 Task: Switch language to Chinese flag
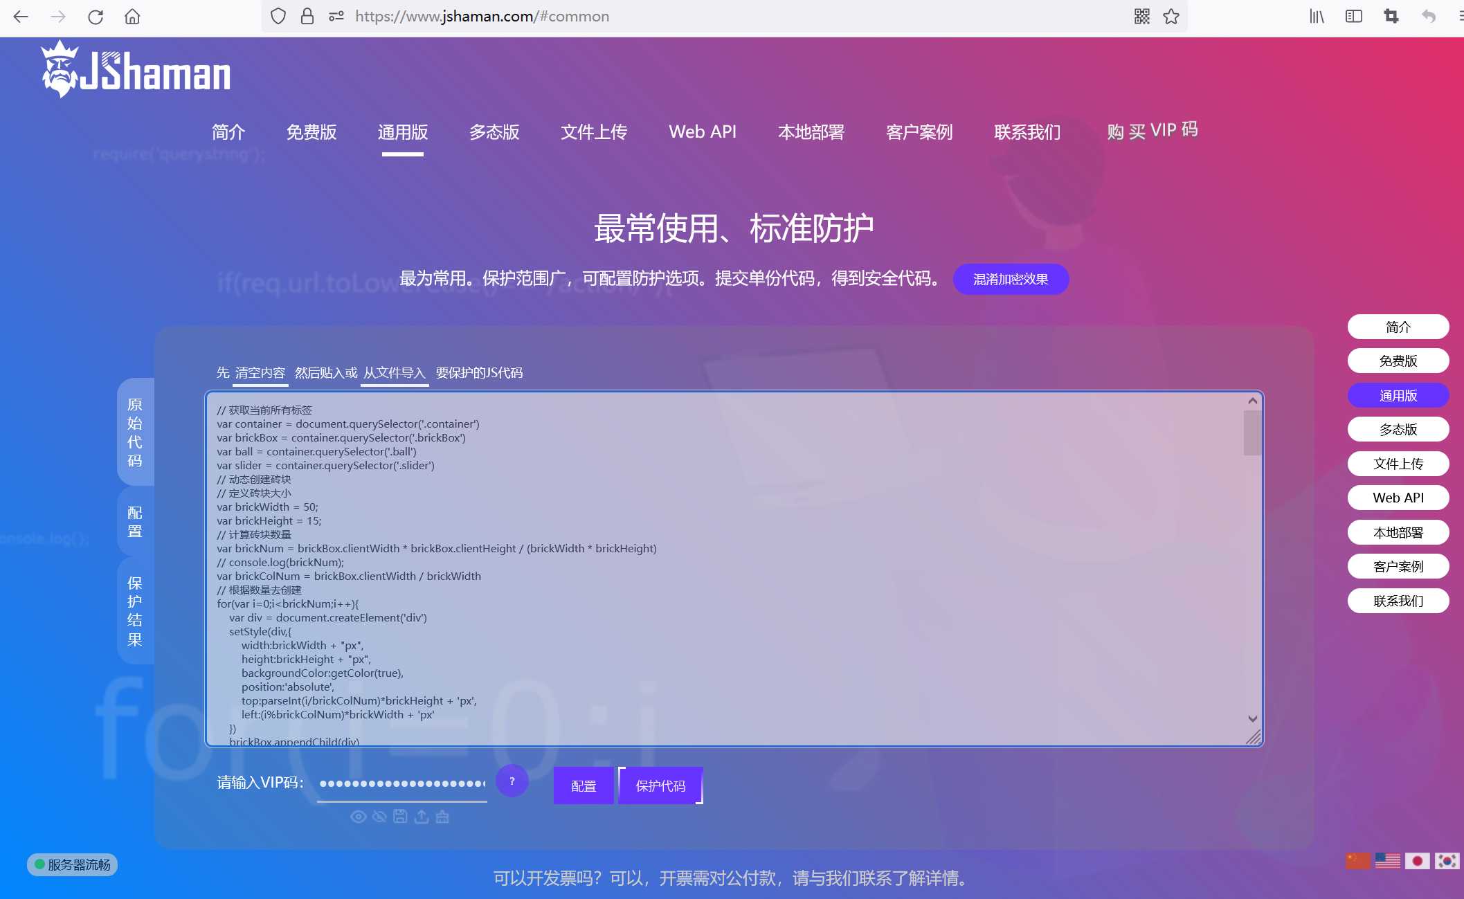pos(1358,861)
